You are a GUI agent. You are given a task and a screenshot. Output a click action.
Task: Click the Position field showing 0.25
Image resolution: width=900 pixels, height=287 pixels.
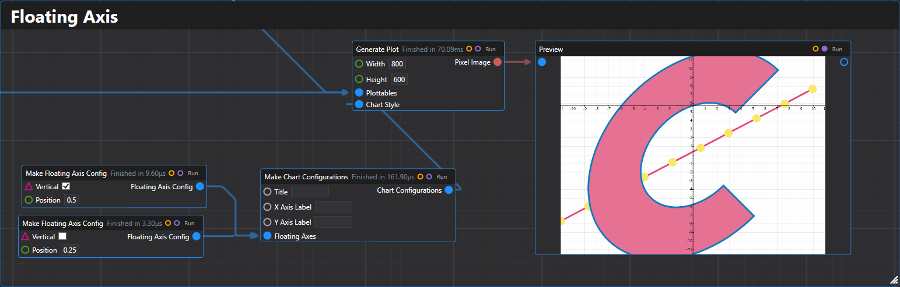tap(70, 250)
